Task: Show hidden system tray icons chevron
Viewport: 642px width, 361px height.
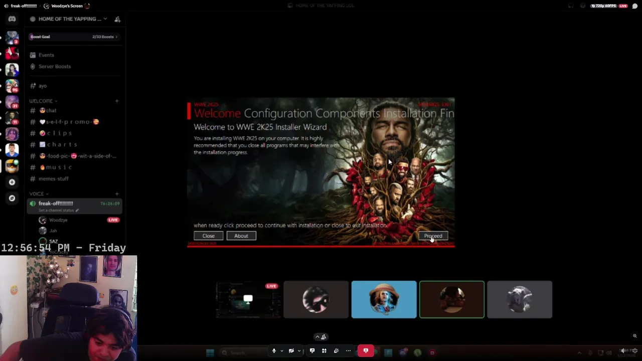Action: 579,352
